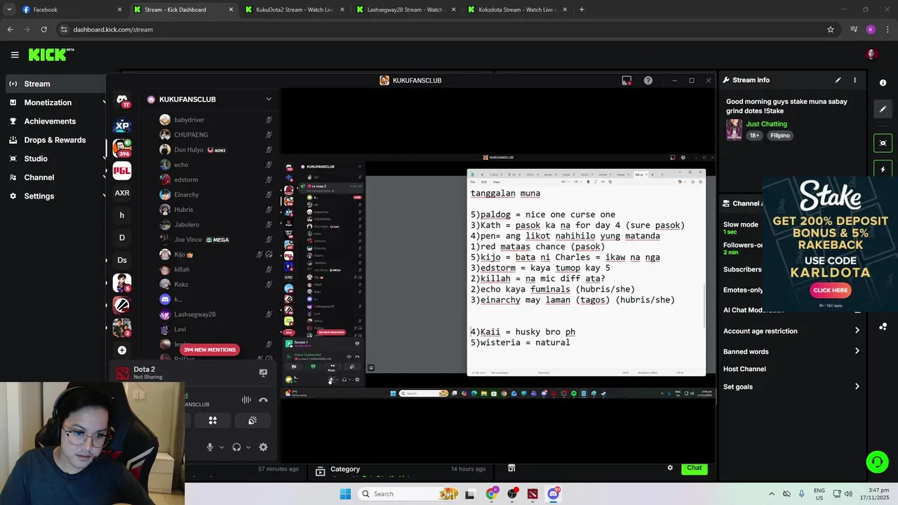Click the green Chat button

(694, 468)
